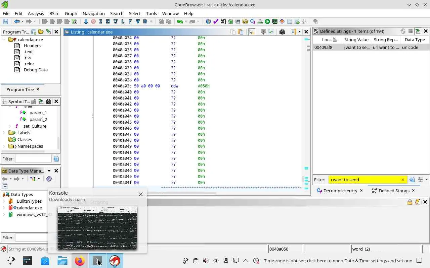430x268 pixels.
Task: Open the Analysis menu
Action: (36, 13)
